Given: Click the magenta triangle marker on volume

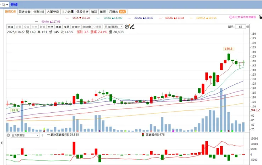Looking at the screenshot, I should pyautogui.click(x=173, y=131).
